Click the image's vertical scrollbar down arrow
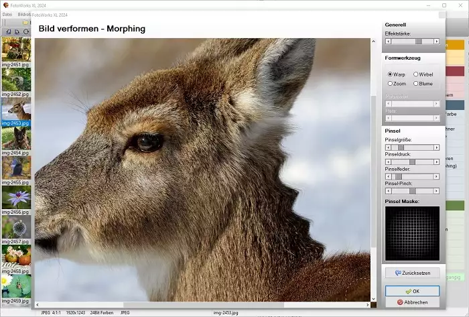This screenshot has height=317, width=469. 373,298
